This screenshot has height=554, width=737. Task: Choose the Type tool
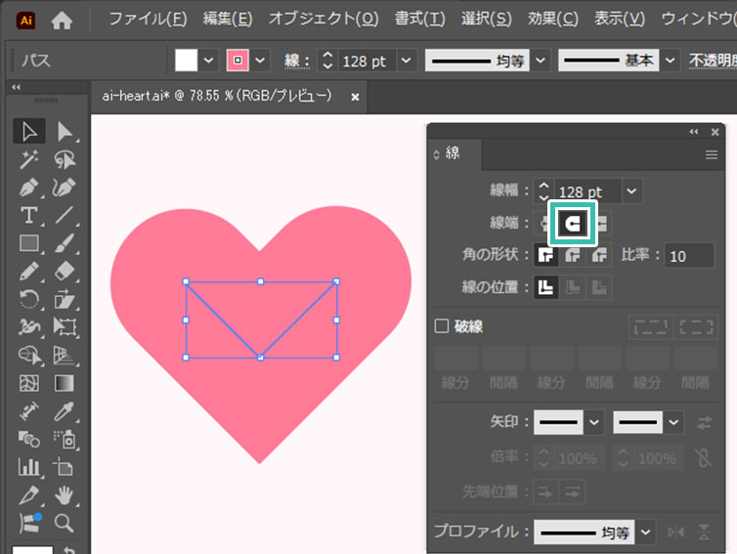29,215
